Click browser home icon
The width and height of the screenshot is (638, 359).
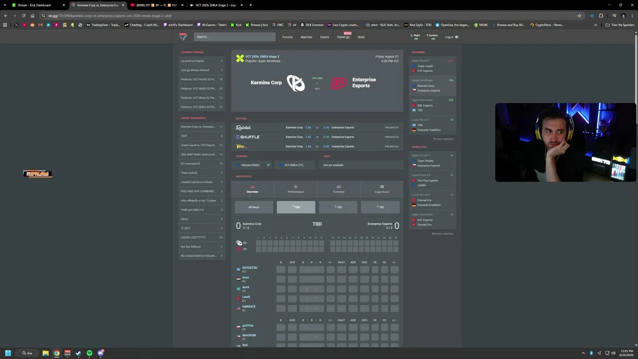32,15
